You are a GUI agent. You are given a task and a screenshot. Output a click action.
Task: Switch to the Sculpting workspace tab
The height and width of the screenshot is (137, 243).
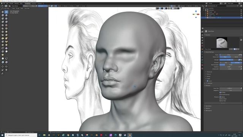click(x=28, y=3)
